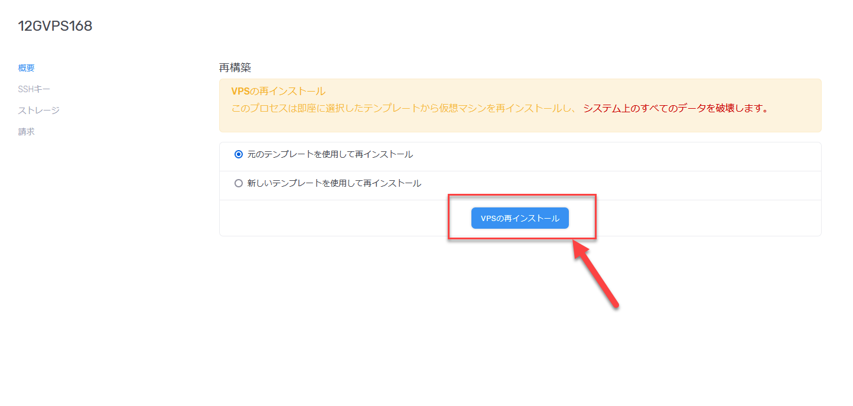View the 請求 billing page
The image size is (853, 406).
[27, 131]
